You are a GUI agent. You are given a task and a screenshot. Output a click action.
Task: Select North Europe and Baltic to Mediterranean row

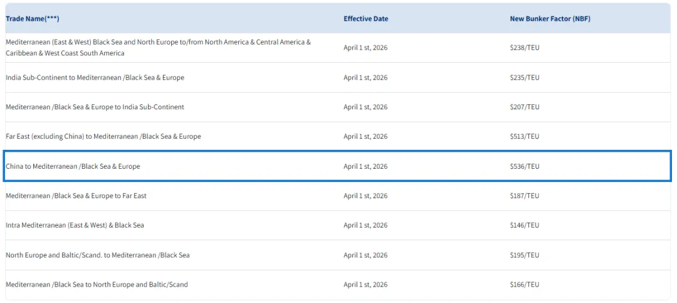point(97,255)
